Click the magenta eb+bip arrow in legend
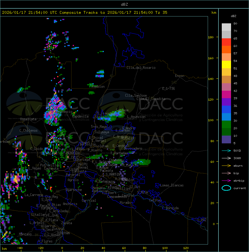This screenshot has width=249, height=252. click(x=226, y=181)
